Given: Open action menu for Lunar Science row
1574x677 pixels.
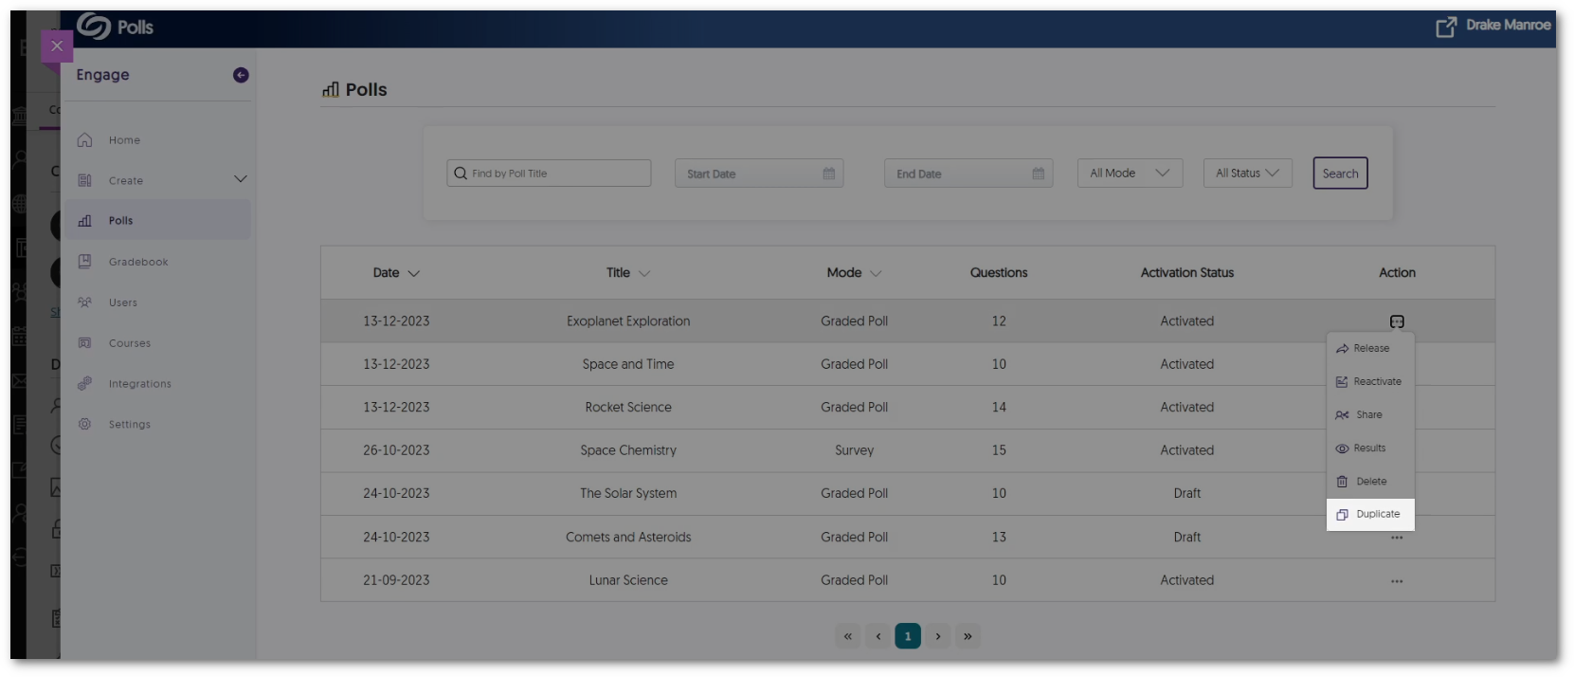Looking at the screenshot, I should coord(1397,580).
